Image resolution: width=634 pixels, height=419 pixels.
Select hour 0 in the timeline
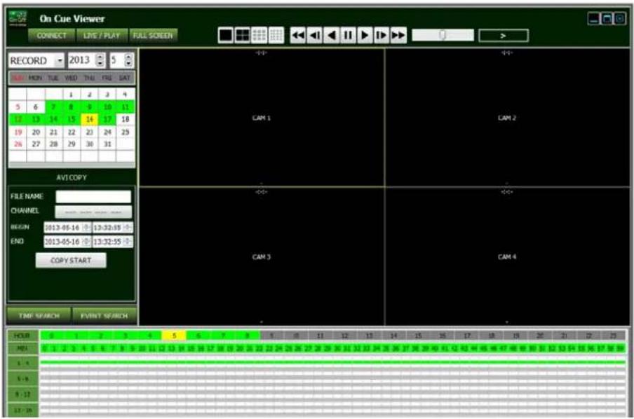click(52, 336)
